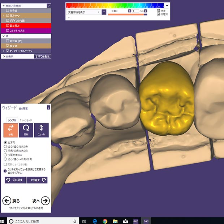Toggle the 最小厚み checkbox
The height and width of the screenshot is (224, 224).
coord(8,26)
